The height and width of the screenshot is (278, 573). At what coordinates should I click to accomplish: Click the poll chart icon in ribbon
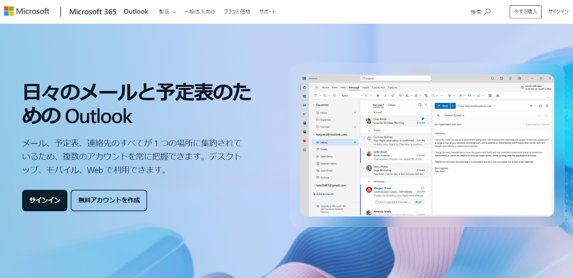pyautogui.click(x=497, y=95)
